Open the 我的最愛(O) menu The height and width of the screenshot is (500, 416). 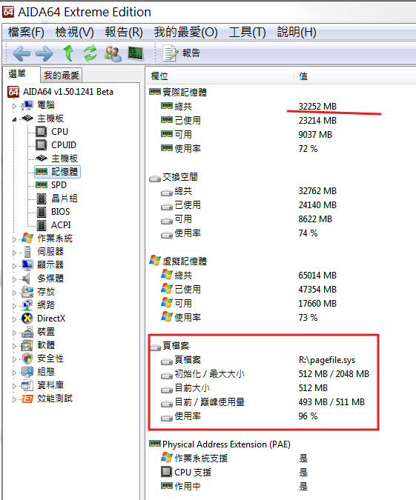click(x=186, y=32)
